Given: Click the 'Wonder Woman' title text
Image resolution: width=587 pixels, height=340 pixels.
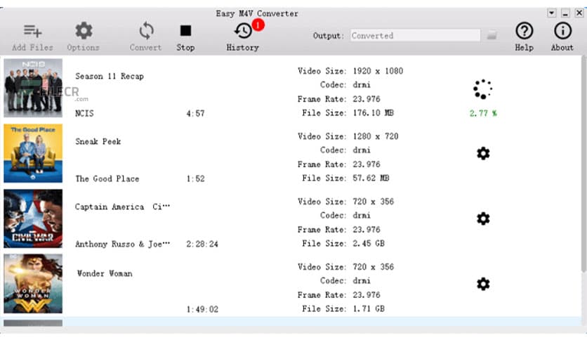Looking at the screenshot, I should 105,273.
